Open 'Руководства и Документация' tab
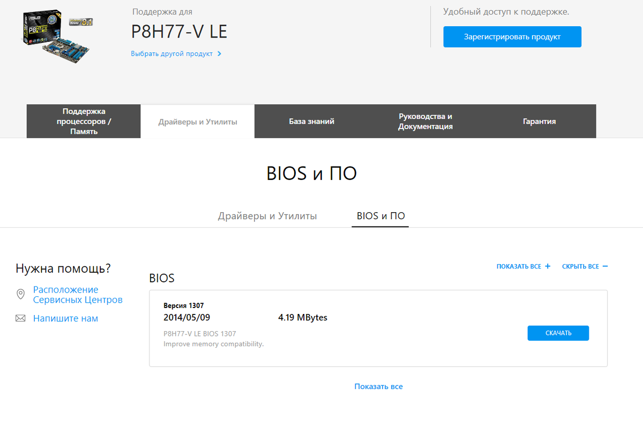Image resolution: width=643 pixels, height=442 pixels. [425, 121]
